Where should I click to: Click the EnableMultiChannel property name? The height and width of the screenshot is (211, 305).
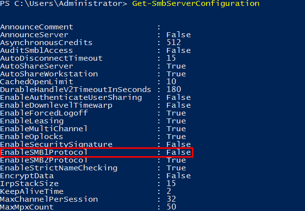point(44,129)
